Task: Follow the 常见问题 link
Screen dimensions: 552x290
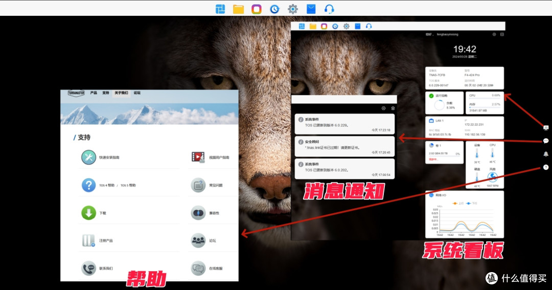Action: 216,185
